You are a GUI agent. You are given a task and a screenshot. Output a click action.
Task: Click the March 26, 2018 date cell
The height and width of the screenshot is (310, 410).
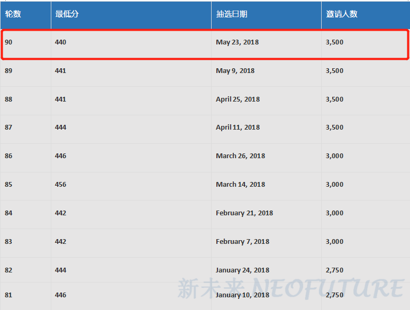click(240, 156)
